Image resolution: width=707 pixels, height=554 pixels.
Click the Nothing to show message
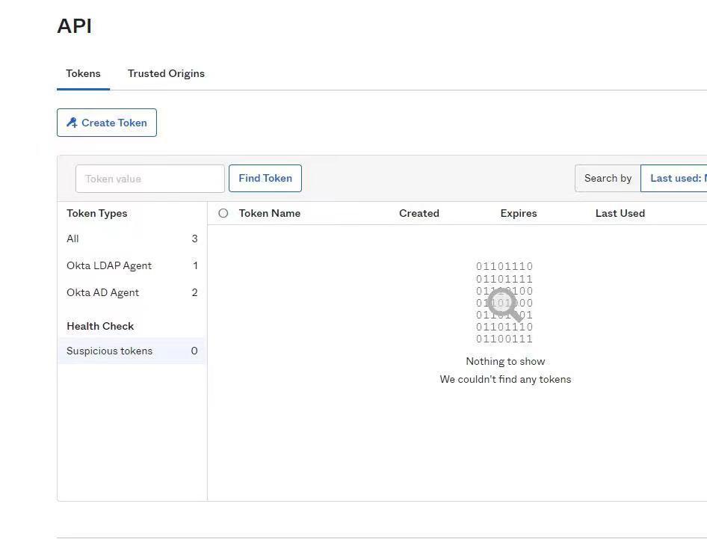click(x=505, y=361)
